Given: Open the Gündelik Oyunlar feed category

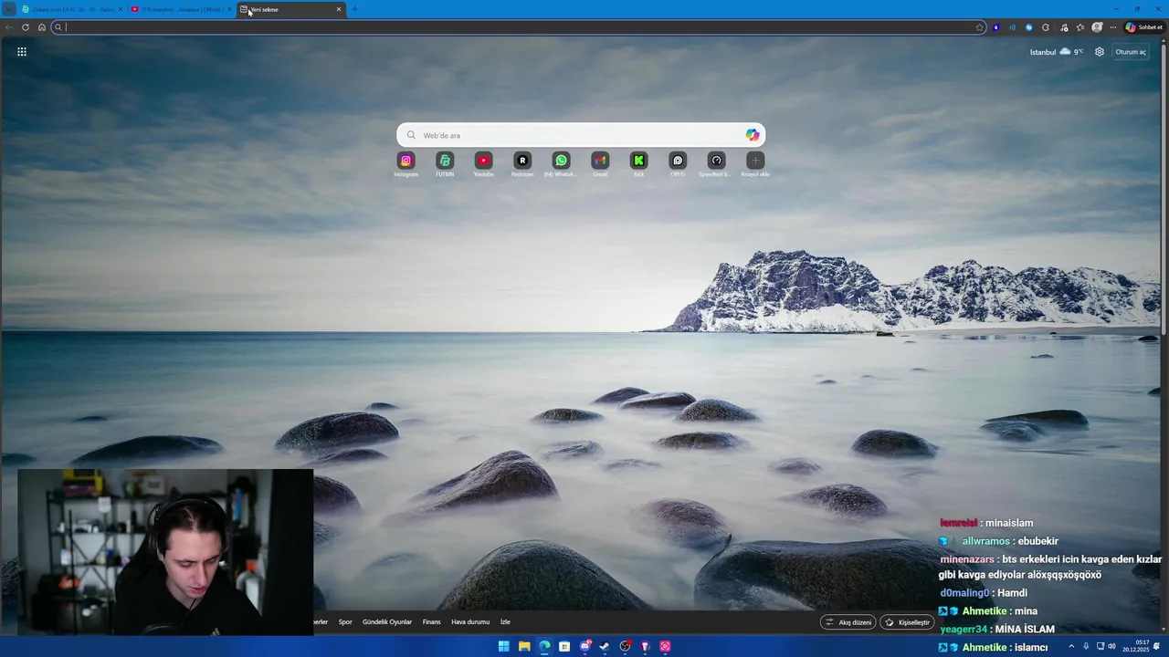Looking at the screenshot, I should [x=387, y=622].
